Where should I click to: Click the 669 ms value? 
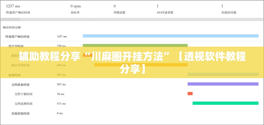coord(61,65)
